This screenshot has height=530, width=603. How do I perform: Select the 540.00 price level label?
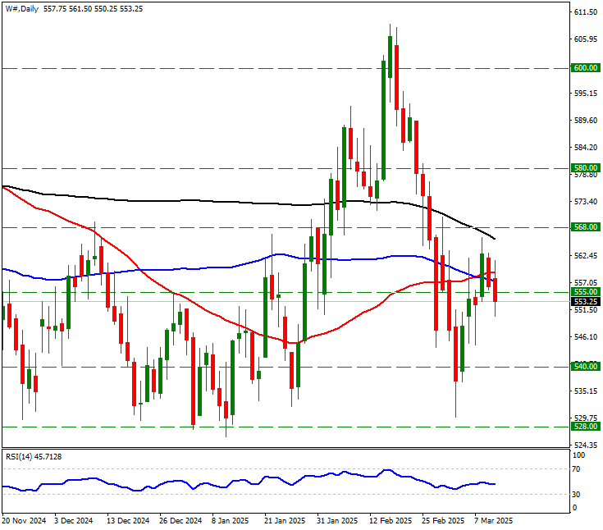pyautogui.click(x=585, y=367)
